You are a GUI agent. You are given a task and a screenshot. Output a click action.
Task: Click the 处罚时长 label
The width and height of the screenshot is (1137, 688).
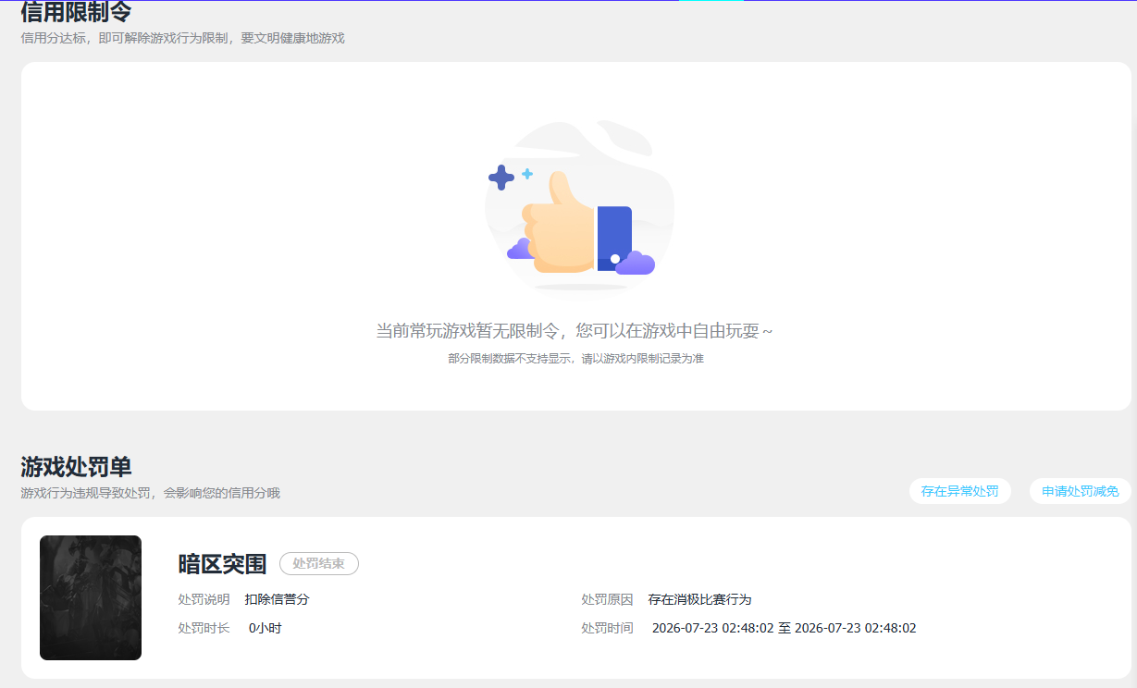pyautogui.click(x=204, y=628)
